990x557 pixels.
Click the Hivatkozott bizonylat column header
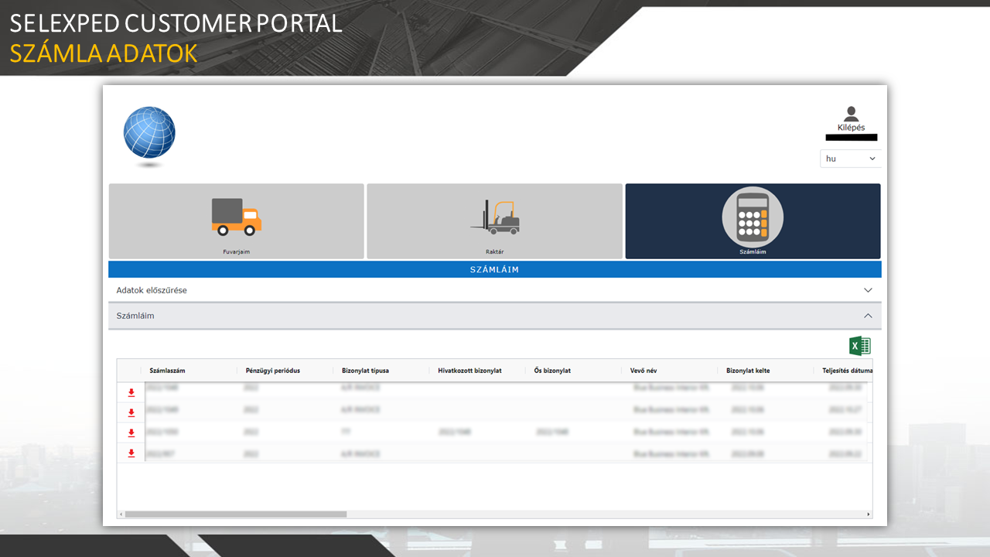[469, 371]
